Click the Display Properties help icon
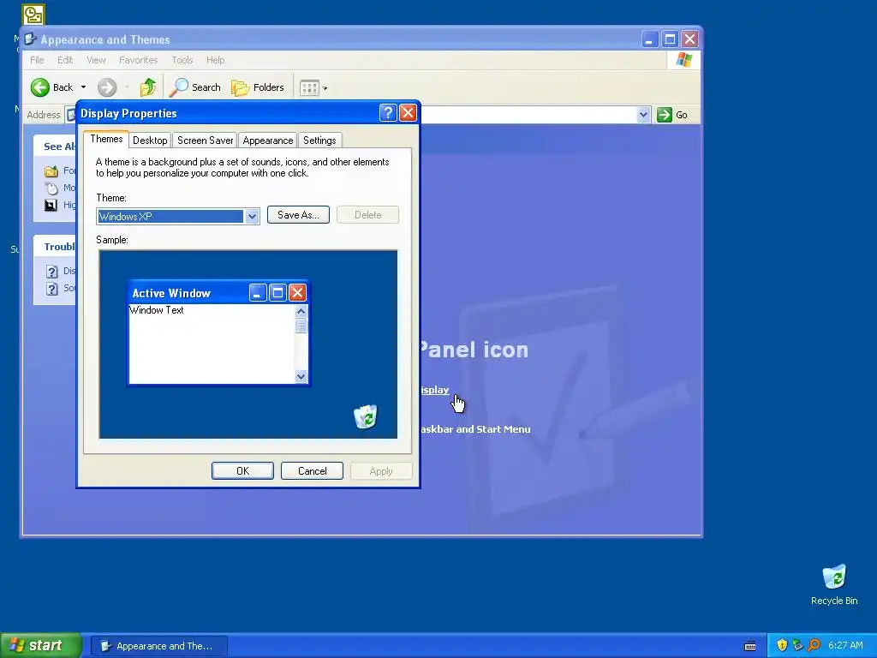The image size is (877, 658). click(388, 113)
